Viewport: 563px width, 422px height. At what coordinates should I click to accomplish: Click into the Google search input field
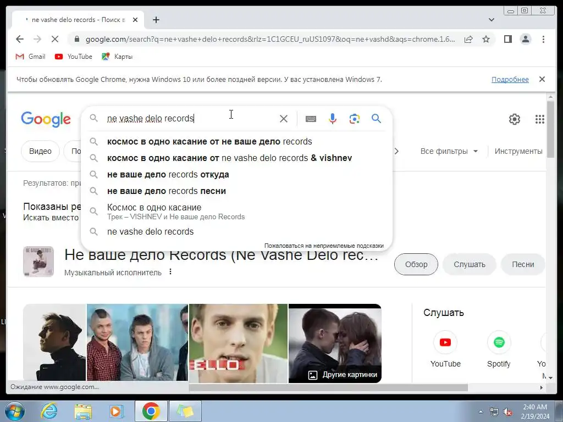tap(190, 119)
